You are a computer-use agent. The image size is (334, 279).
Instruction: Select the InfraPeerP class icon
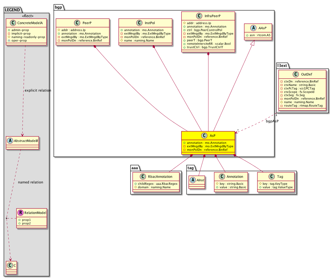click(199, 16)
